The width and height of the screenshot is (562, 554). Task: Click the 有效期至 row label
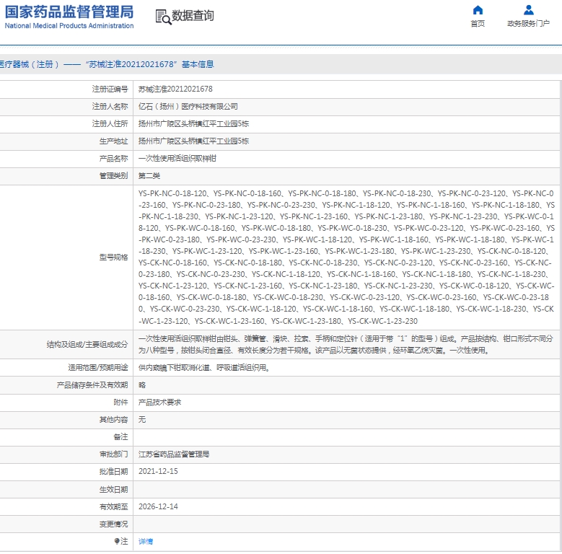click(x=113, y=506)
